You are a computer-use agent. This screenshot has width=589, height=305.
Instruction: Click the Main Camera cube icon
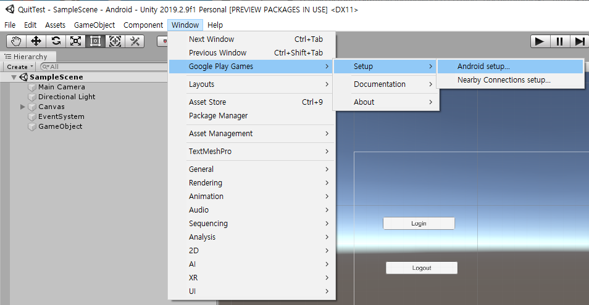tap(32, 87)
